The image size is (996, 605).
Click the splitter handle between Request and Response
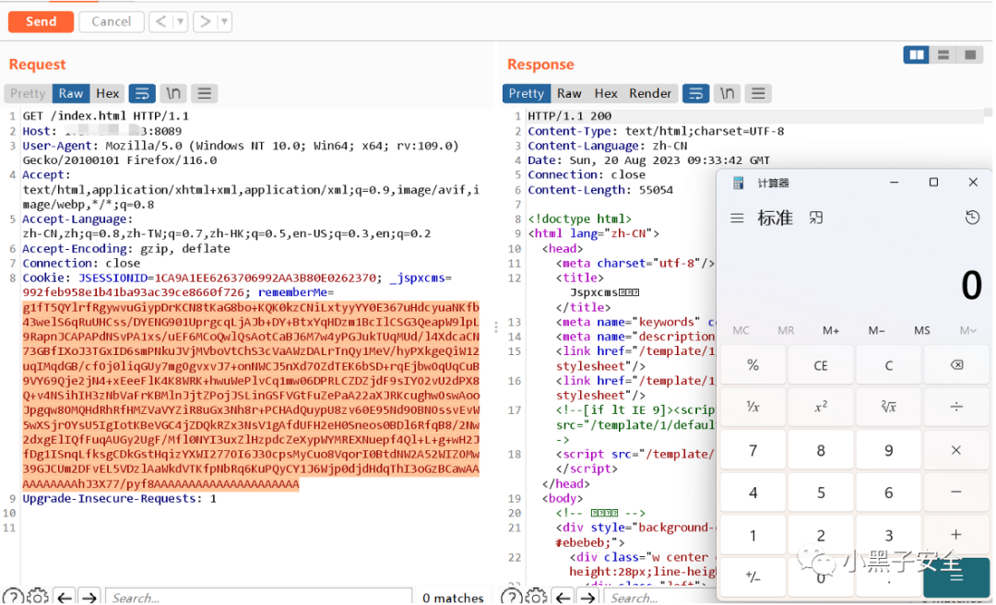tap(495, 326)
